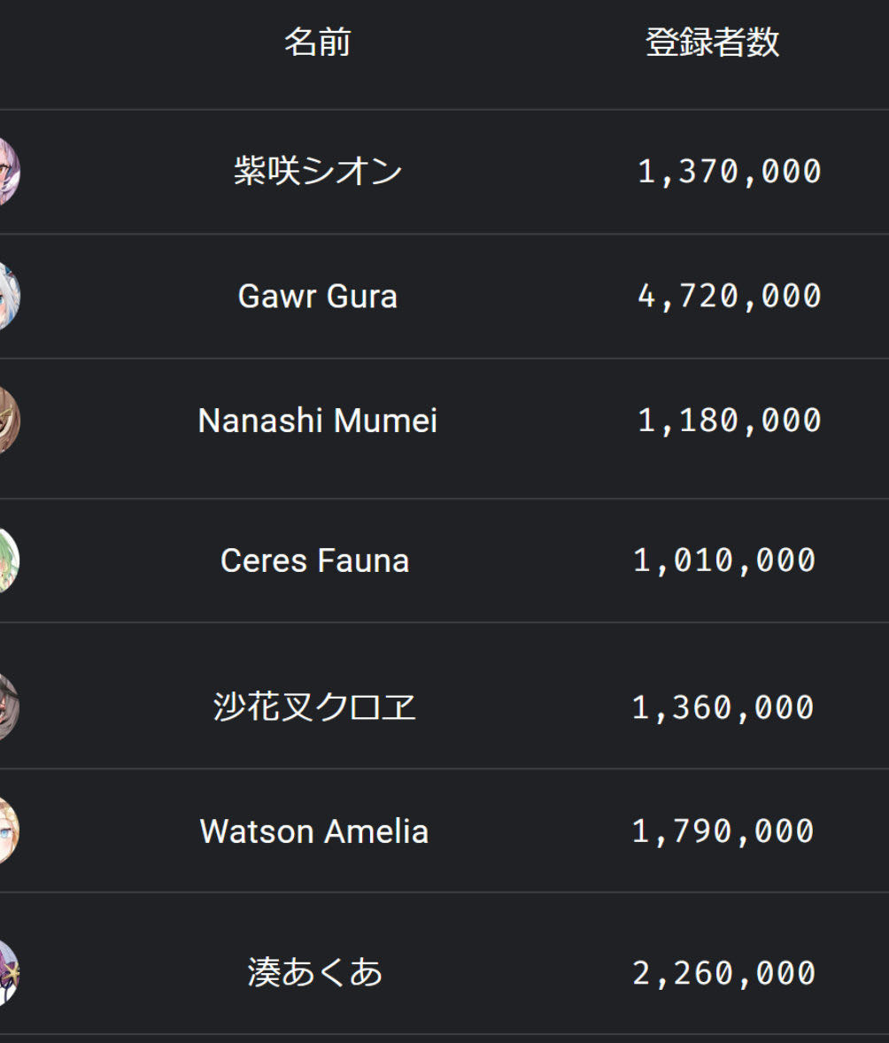Viewport: 889px width, 1043px height.
Task: Open Nanashi Mumei's channel name
Action: pyautogui.click(x=317, y=421)
